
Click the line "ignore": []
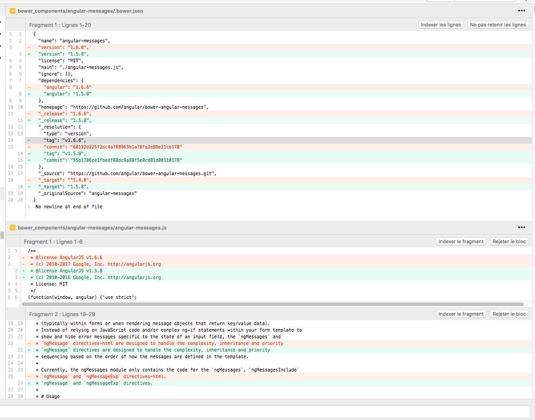pos(278,74)
